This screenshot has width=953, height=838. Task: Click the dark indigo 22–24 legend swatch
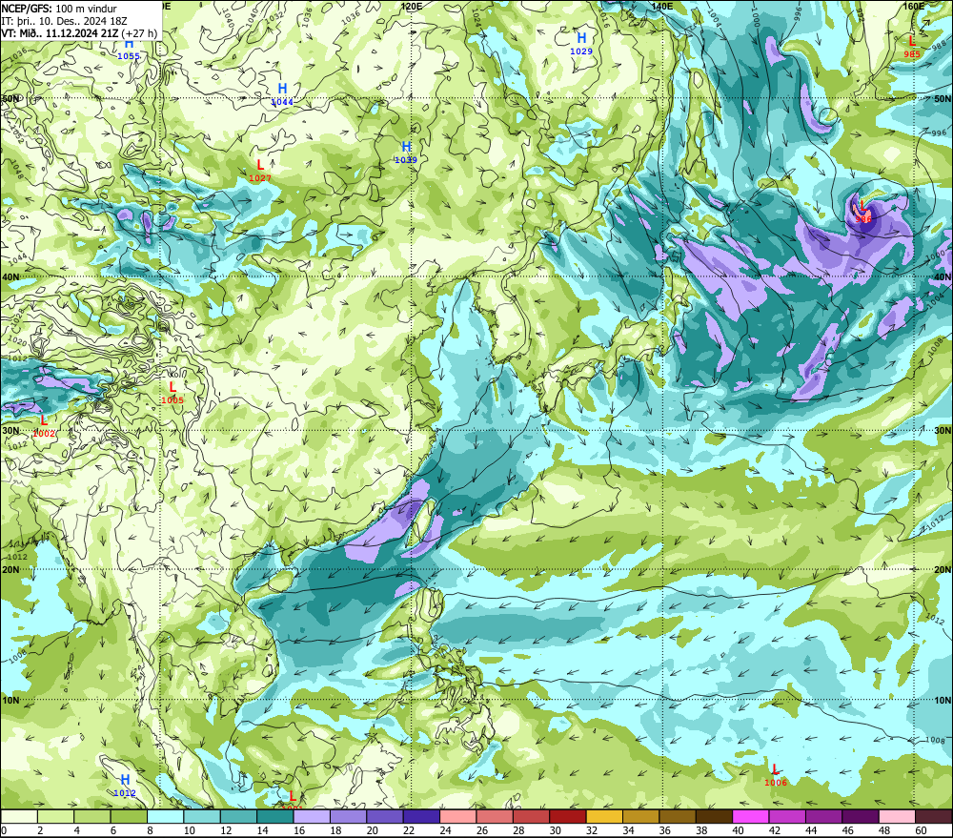coord(422,816)
